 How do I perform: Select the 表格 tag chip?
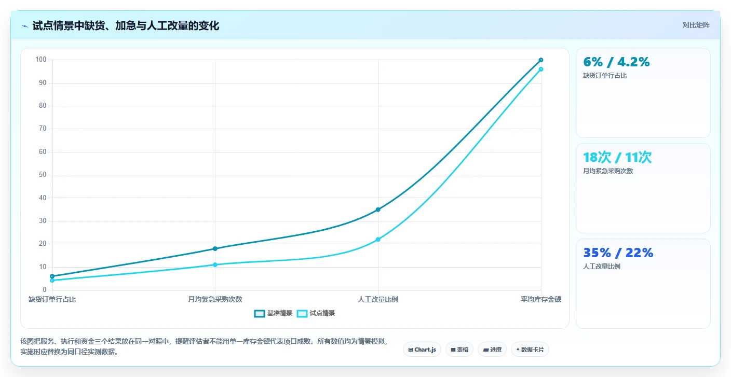pos(459,350)
